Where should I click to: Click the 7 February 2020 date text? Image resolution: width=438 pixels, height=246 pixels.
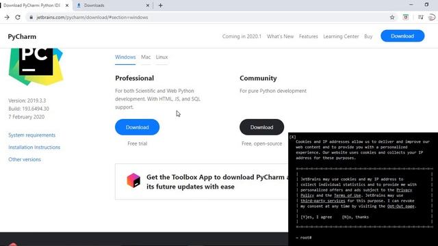point(26,117)
